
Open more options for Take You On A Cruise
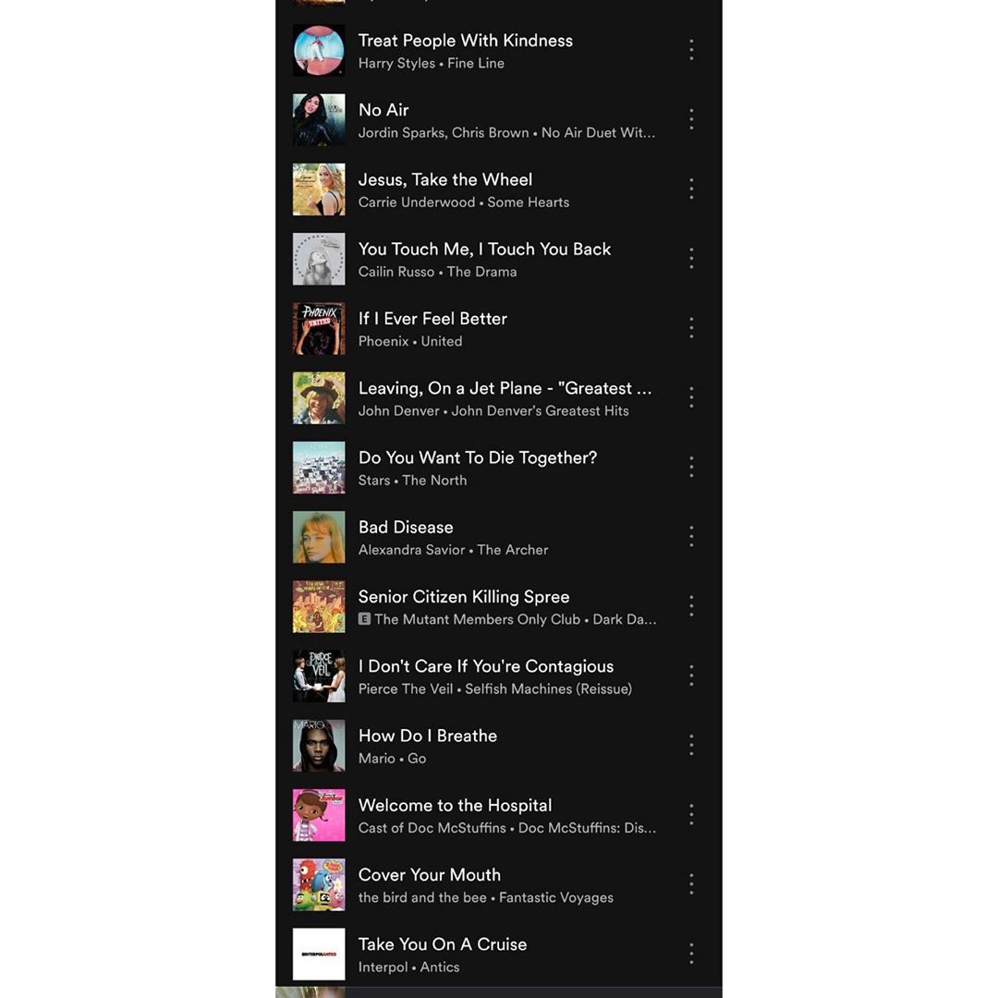pyautogui.click(x=691, y=954)
